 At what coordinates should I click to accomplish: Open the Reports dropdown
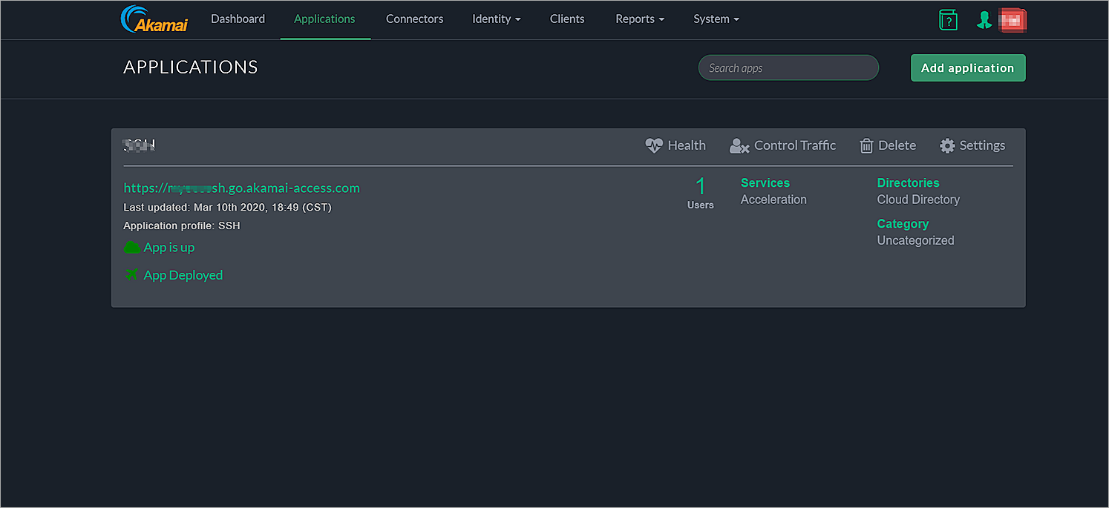pos(639,19)
